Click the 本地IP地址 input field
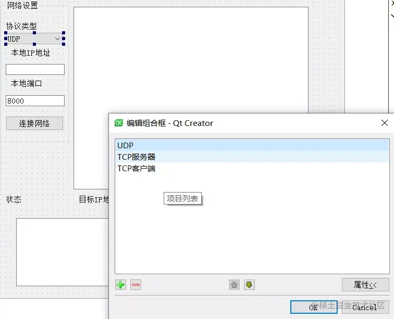Image resolution: width=394 pixels, height=319 pixels. [x=35, y=69]
